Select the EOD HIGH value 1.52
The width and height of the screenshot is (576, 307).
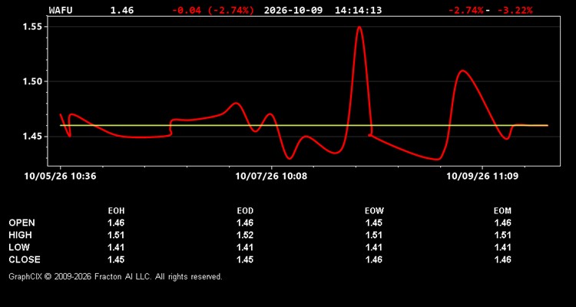coord(245,235)
